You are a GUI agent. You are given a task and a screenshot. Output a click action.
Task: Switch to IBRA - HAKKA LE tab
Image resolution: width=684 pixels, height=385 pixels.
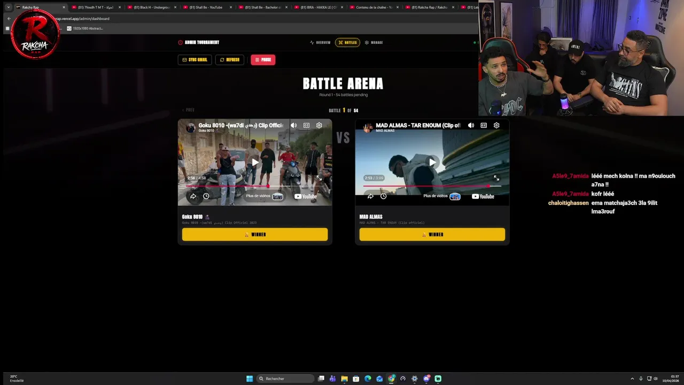pyautogui.click(x=318, y=7)
